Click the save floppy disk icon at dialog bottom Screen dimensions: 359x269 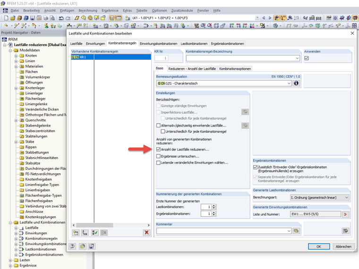coord(92,246)
